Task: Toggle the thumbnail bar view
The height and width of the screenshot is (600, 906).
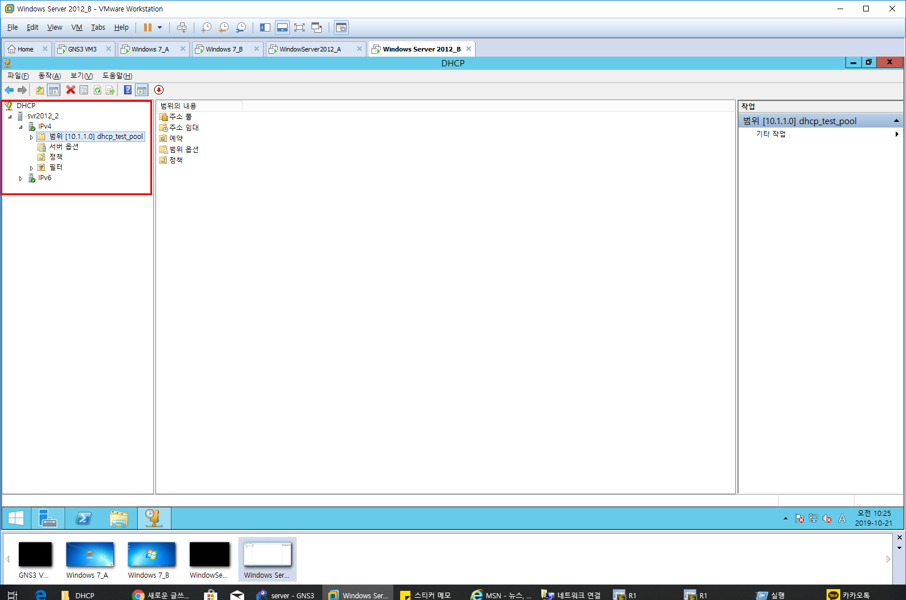Action: (282, 27)
